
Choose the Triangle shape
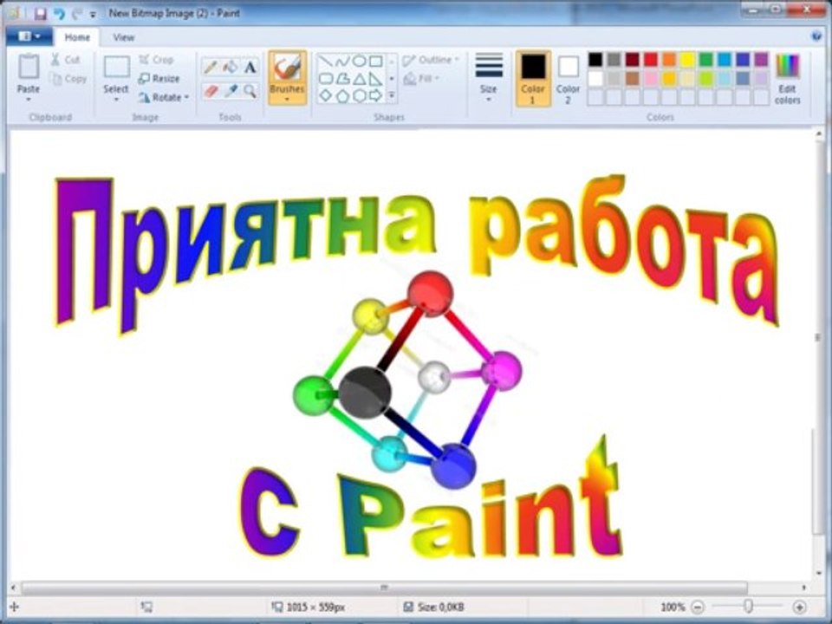359,79
